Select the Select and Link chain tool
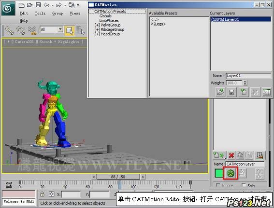The image size is (274, 208). 9,30
